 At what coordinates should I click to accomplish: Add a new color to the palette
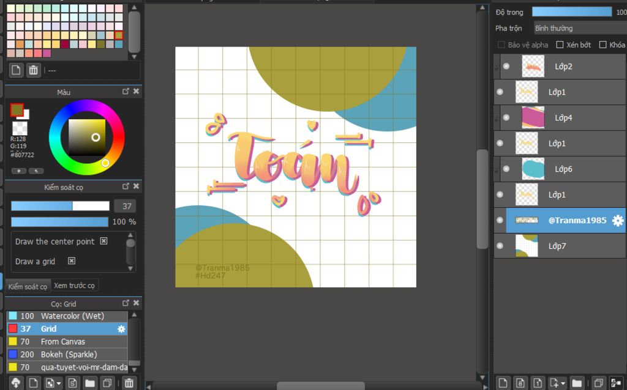[x=16, y=70]
